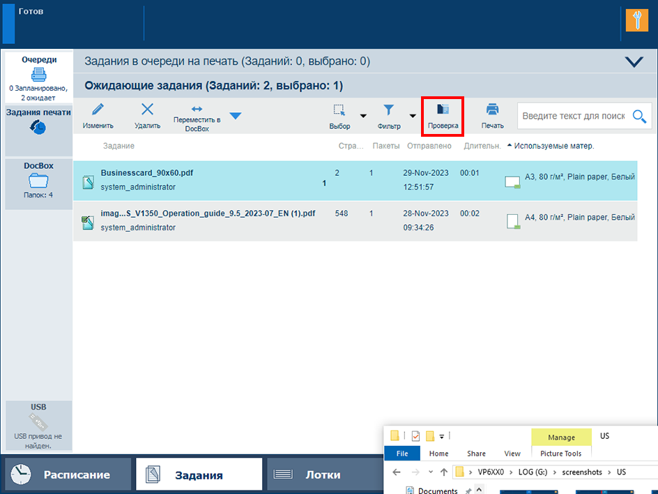Screen dimensions: 658x494
Task: Sort by the Отправлено column header
Action: coord(429,146)
